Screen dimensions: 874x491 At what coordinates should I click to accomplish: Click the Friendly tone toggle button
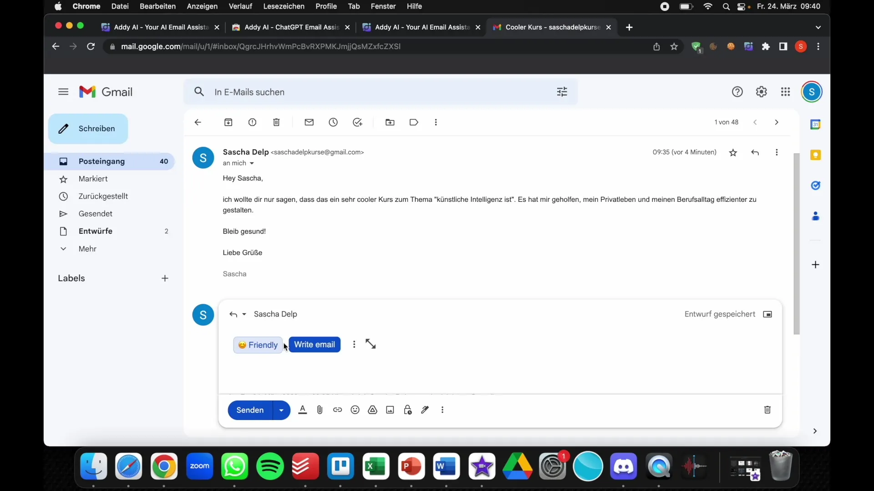(258, 345)
